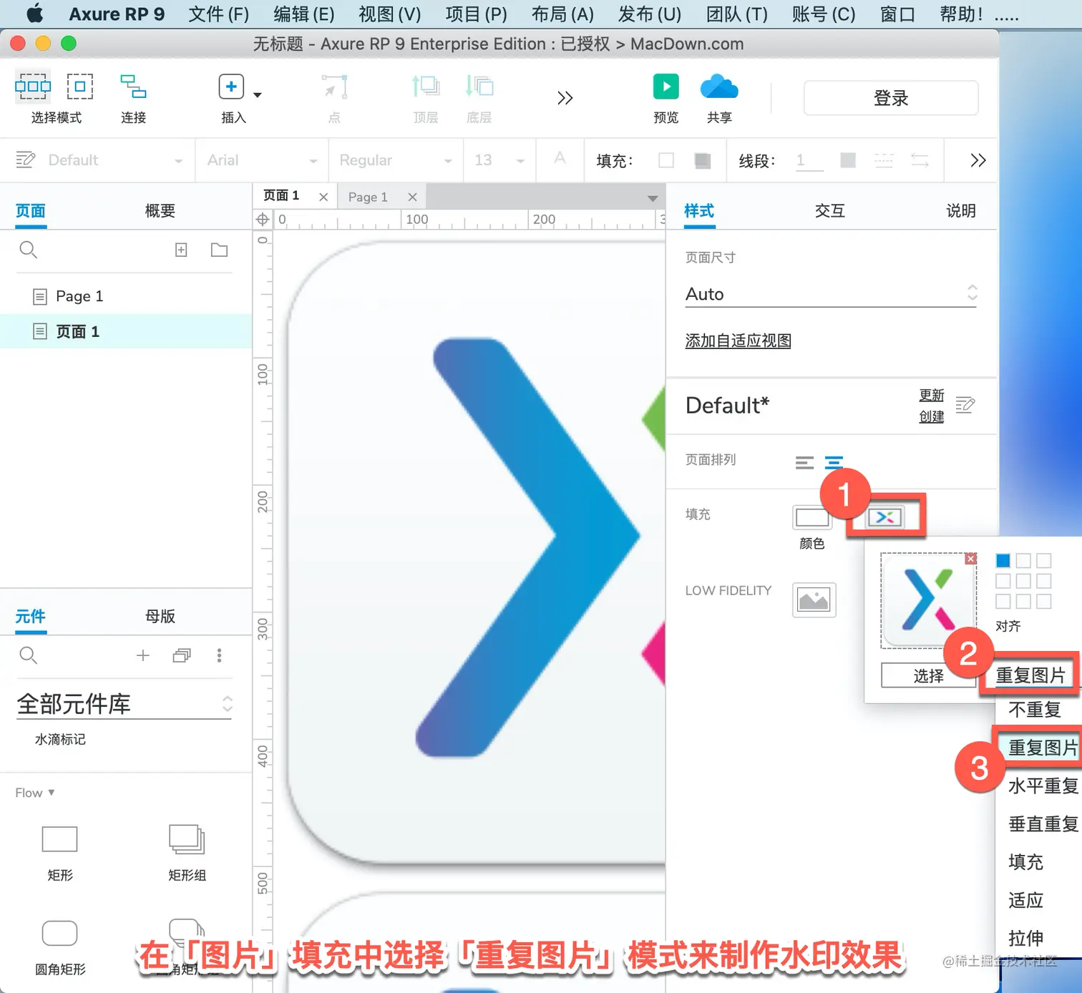Remove the fill image with red X
Screen dimensions: 1082x993
tap(970, 559)
